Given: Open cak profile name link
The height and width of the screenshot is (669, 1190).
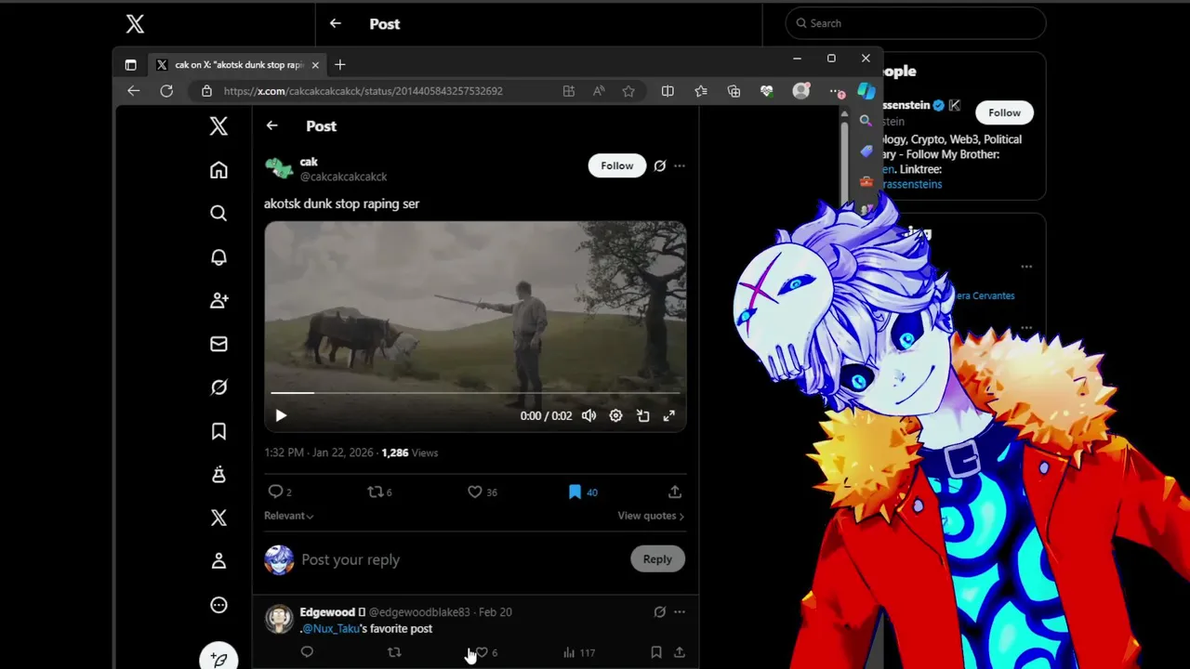Looking at the screenshot, I should pyautogui.click(x=309, y=162).
